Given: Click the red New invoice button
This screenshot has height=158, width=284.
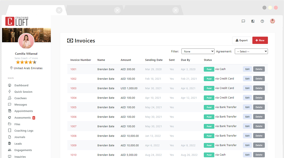Looking at the screenshot, I should [260, 40].
